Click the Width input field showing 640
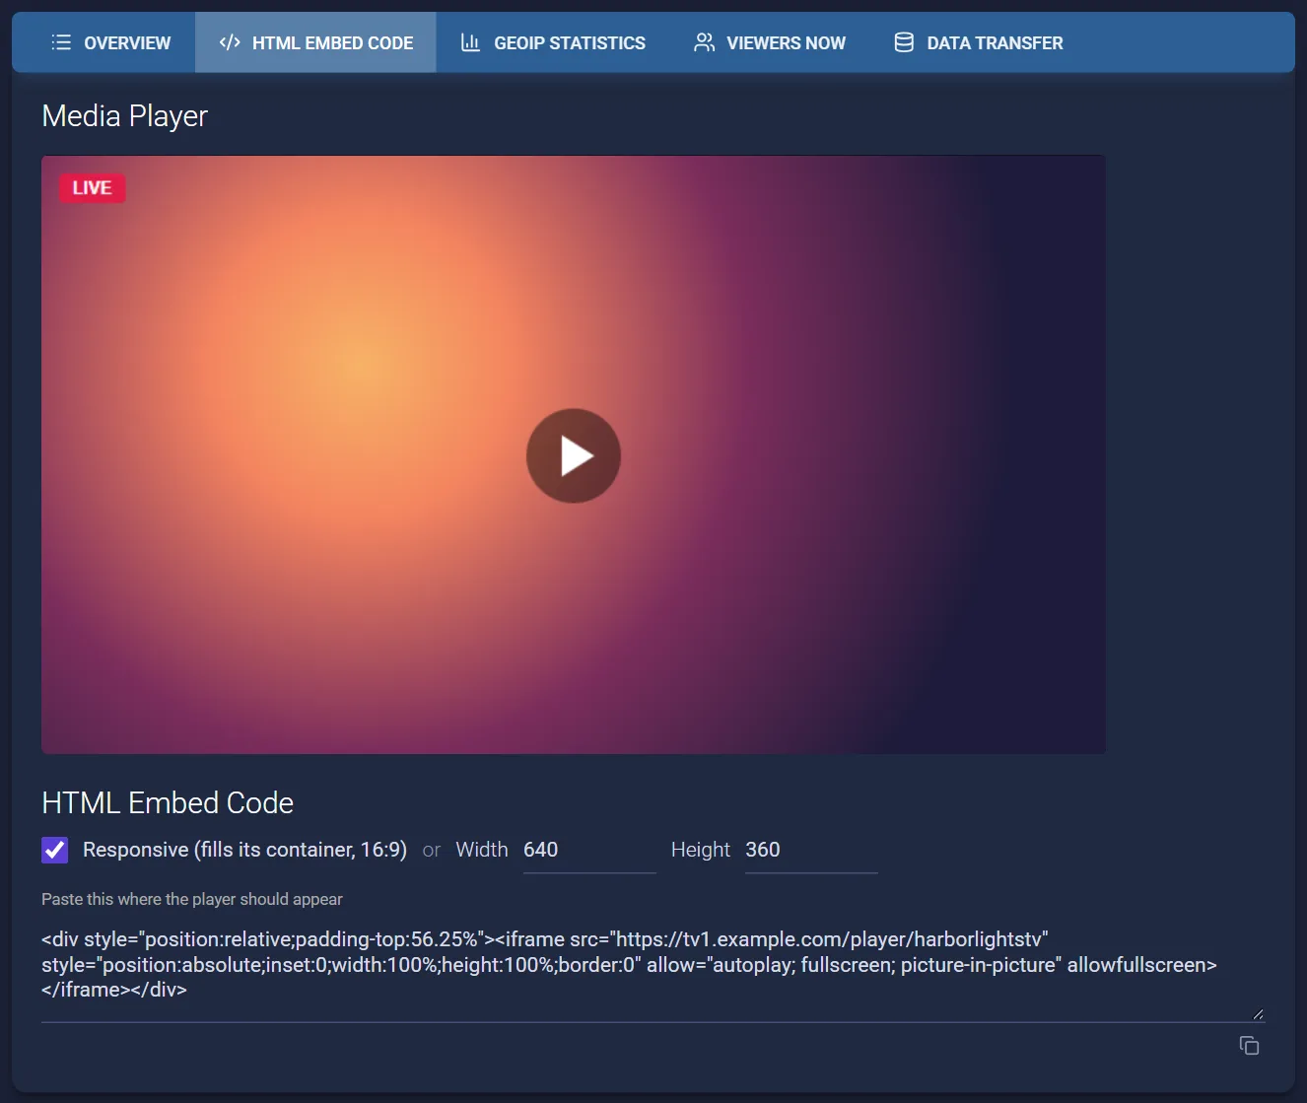The width and height of the screenshot is (1307, 1103). 589,850
